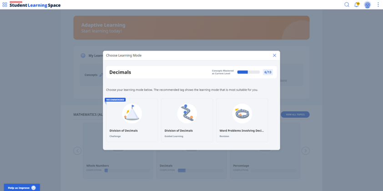Click the Recommended tag on Challenge card
Screen dimensions: 383x191
point(116,100)
